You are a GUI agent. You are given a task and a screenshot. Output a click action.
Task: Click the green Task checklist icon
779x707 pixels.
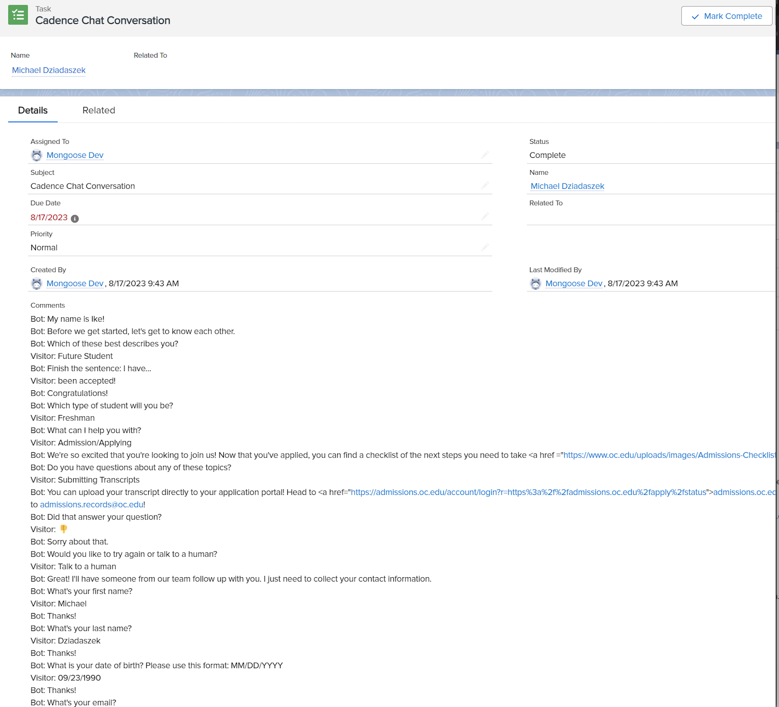click(18, 15)
